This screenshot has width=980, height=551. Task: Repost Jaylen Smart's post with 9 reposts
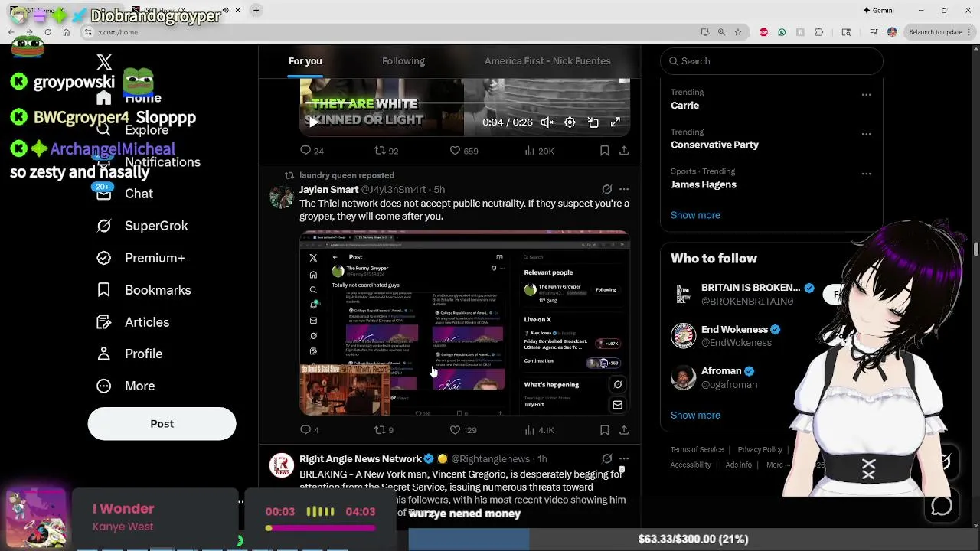384,430
